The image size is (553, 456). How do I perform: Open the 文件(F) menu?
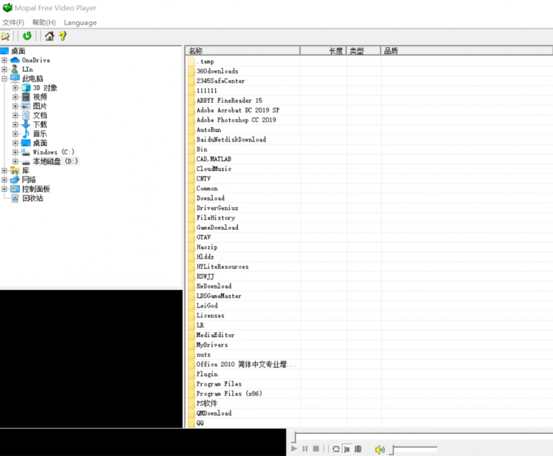[13, 23]
